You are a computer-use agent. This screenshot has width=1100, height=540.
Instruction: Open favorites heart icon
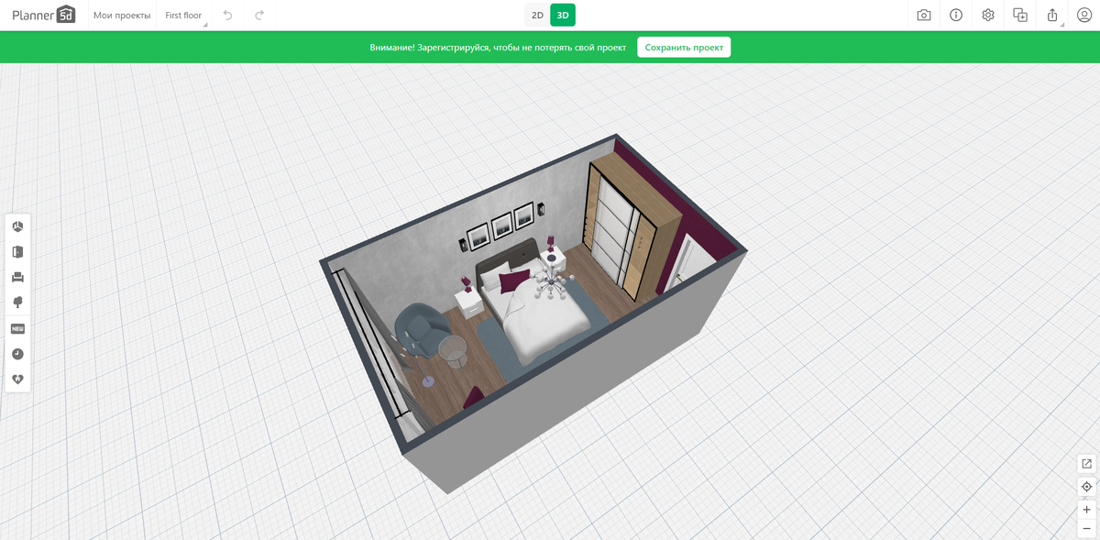point(17,379)
